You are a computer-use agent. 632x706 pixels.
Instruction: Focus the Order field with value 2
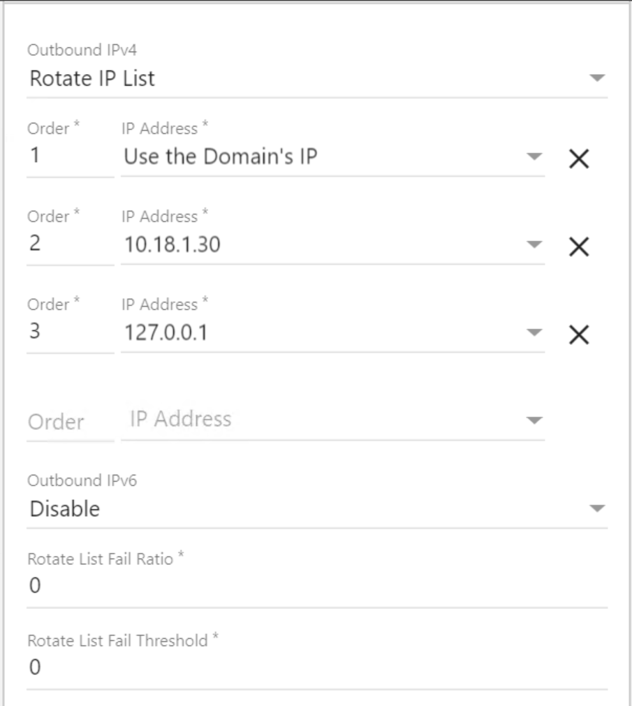point(70,245)
